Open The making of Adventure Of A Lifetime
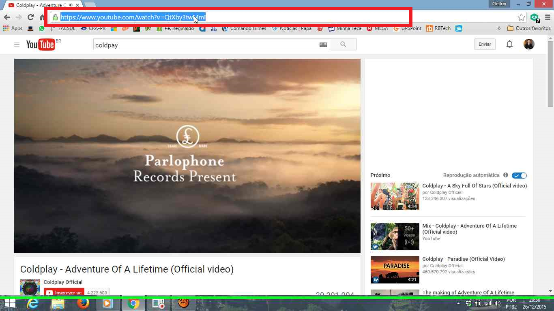The height and width of the screenshot is (311, 554). 468,292
